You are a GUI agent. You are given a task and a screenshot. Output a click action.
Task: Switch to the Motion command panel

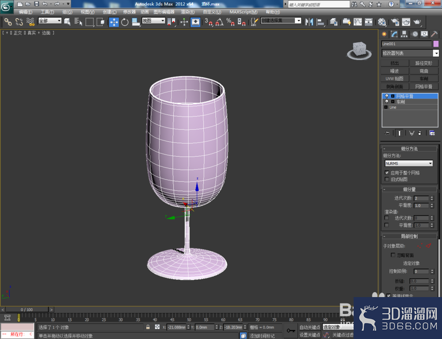click(415, 34)
